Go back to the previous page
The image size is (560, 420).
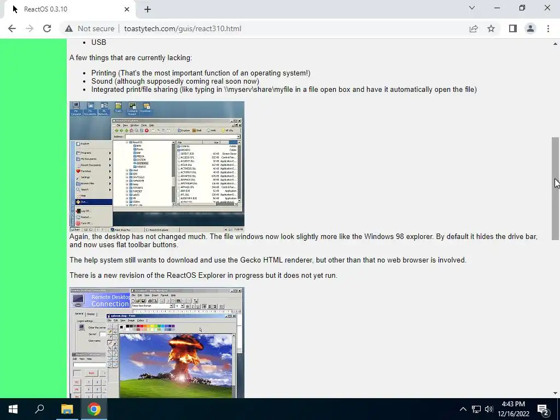(x=12, y=28)
